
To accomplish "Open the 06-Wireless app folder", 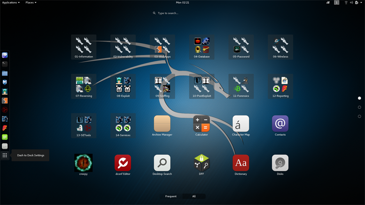I will pyautogui.click(x=280, y=47).
